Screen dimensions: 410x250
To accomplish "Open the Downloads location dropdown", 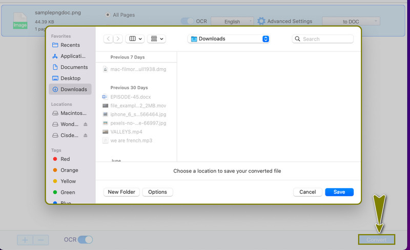I will coord(229,38).
